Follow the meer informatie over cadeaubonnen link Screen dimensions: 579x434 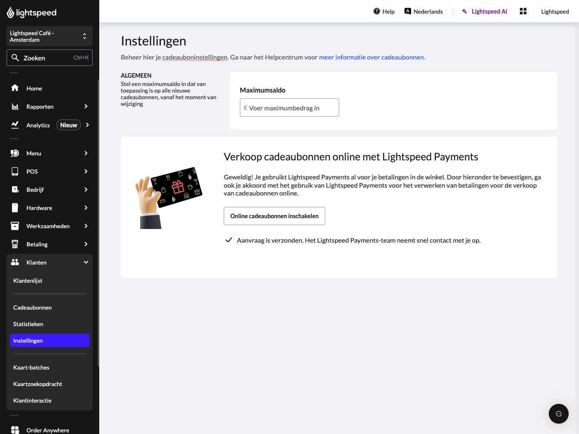coord(372,57)
